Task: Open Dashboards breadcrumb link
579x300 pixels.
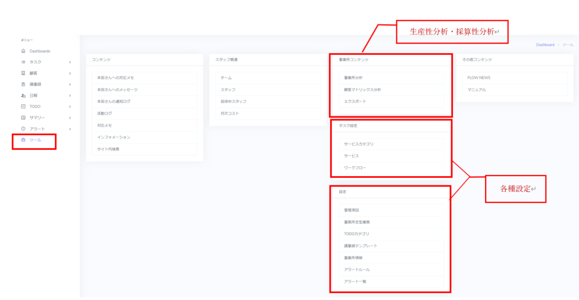Action: (x=545, y=44)
